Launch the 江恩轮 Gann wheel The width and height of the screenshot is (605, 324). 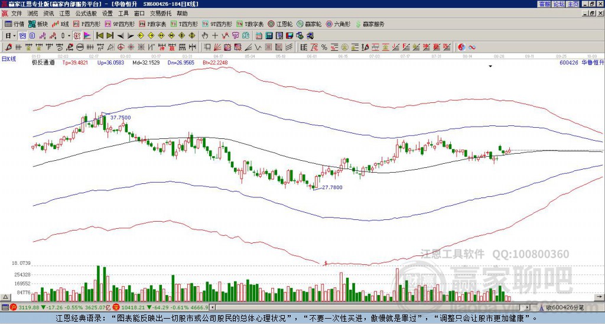point(280,24)
